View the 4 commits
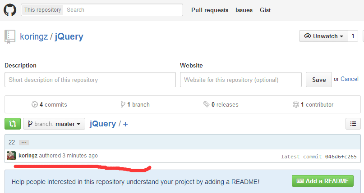The height and width of the screenshot is (193, 364). coord(53,105)
